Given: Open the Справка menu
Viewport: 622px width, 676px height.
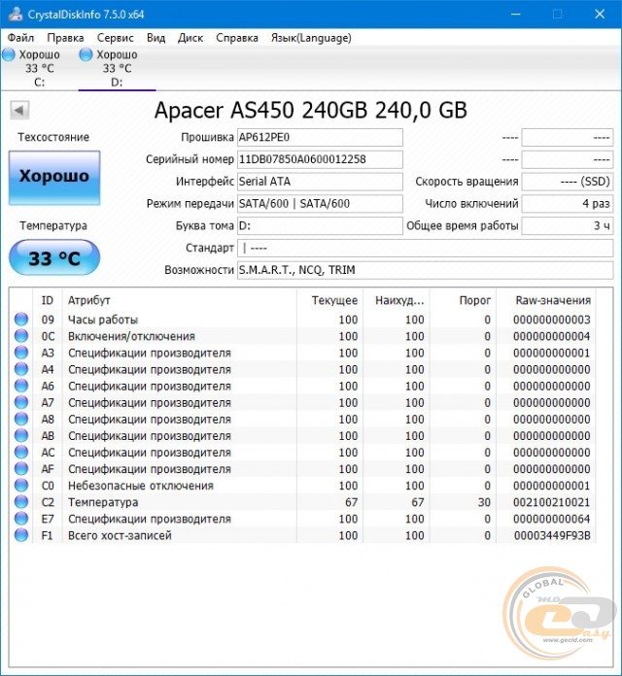Looking at the screenshot, I should point(237,38).
